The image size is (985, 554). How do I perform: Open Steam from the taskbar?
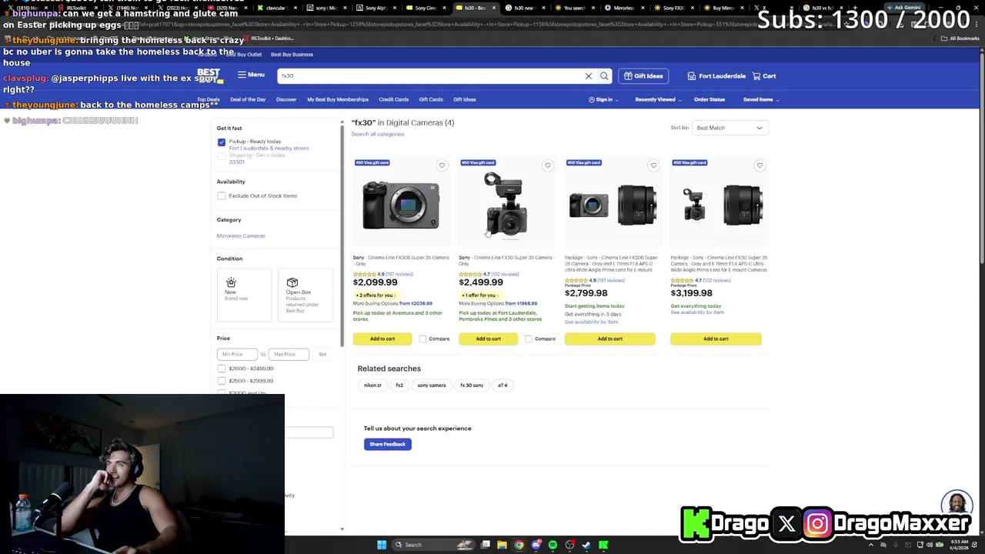tap(586, 545)
